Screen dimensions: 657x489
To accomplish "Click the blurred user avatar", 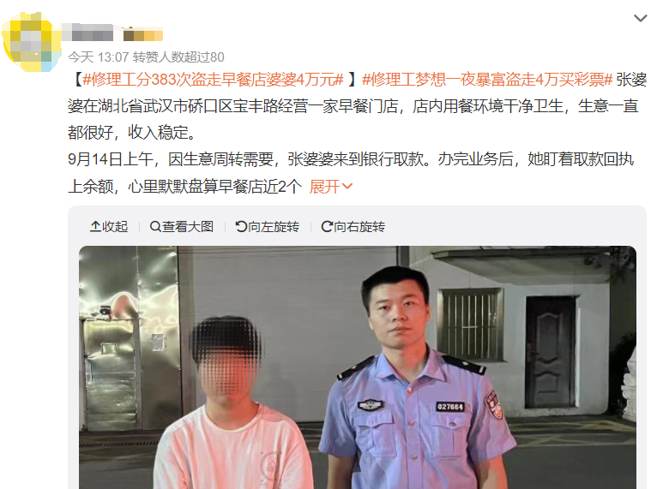I will tap(31, 41).
